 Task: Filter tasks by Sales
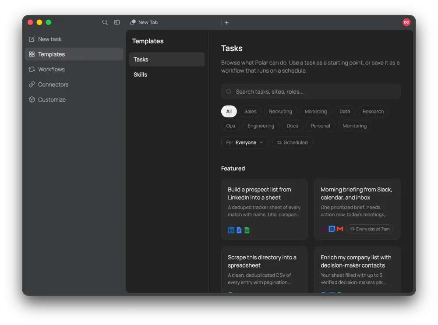click(x=250, y=112)
